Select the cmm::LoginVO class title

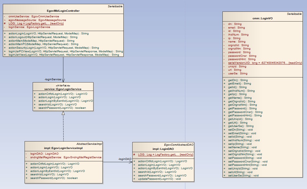click(x=262, y=18)
